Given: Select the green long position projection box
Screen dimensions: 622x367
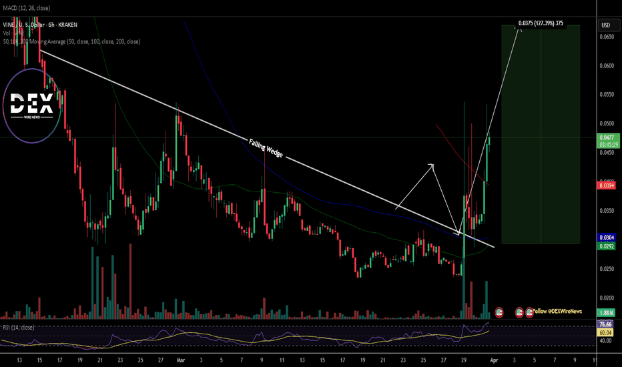Looking at the screenshot, I should click(541, 134).
